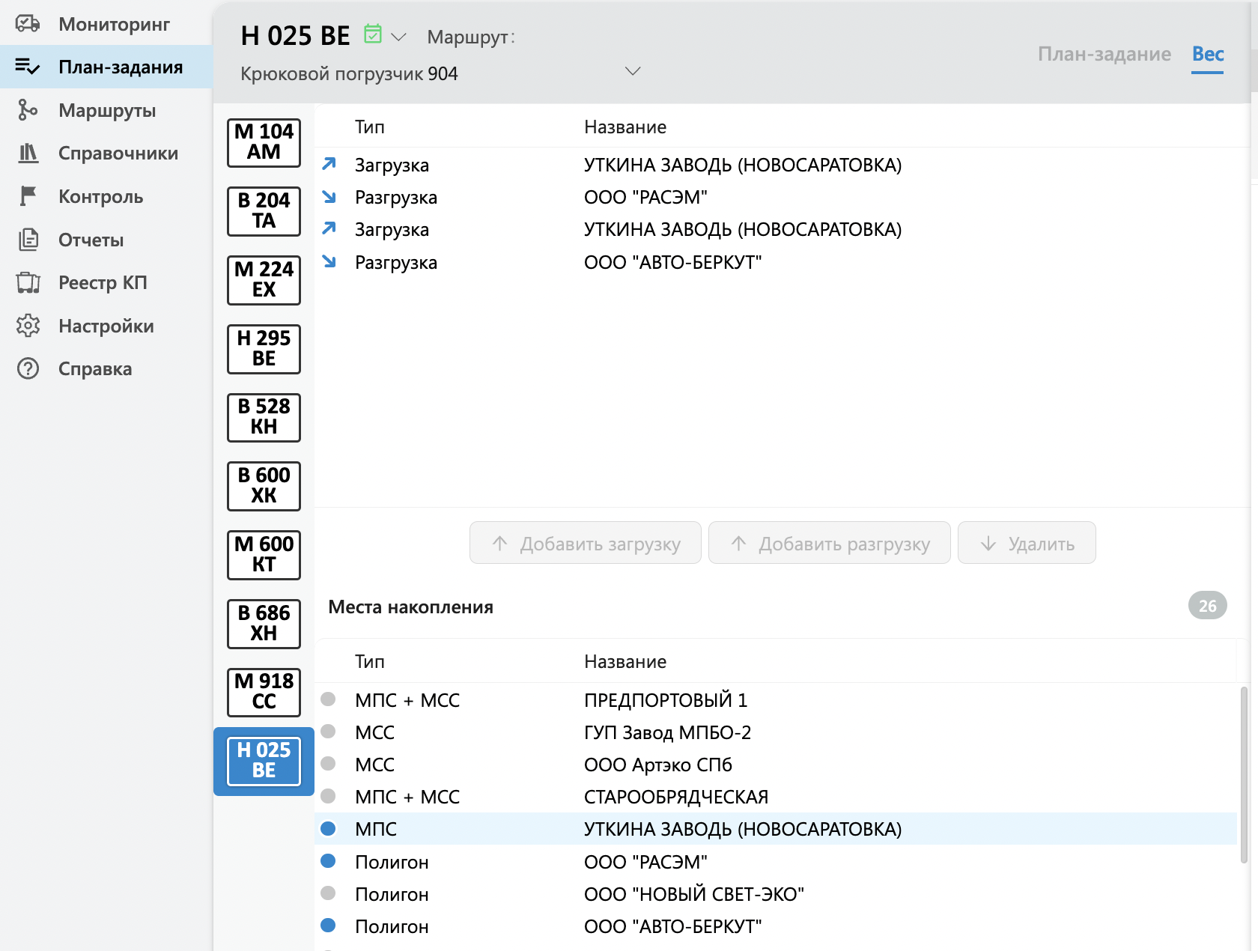The image size is (1258, 951).
Task: Click the Маршруты branch icon
Action: pos(28,110)
